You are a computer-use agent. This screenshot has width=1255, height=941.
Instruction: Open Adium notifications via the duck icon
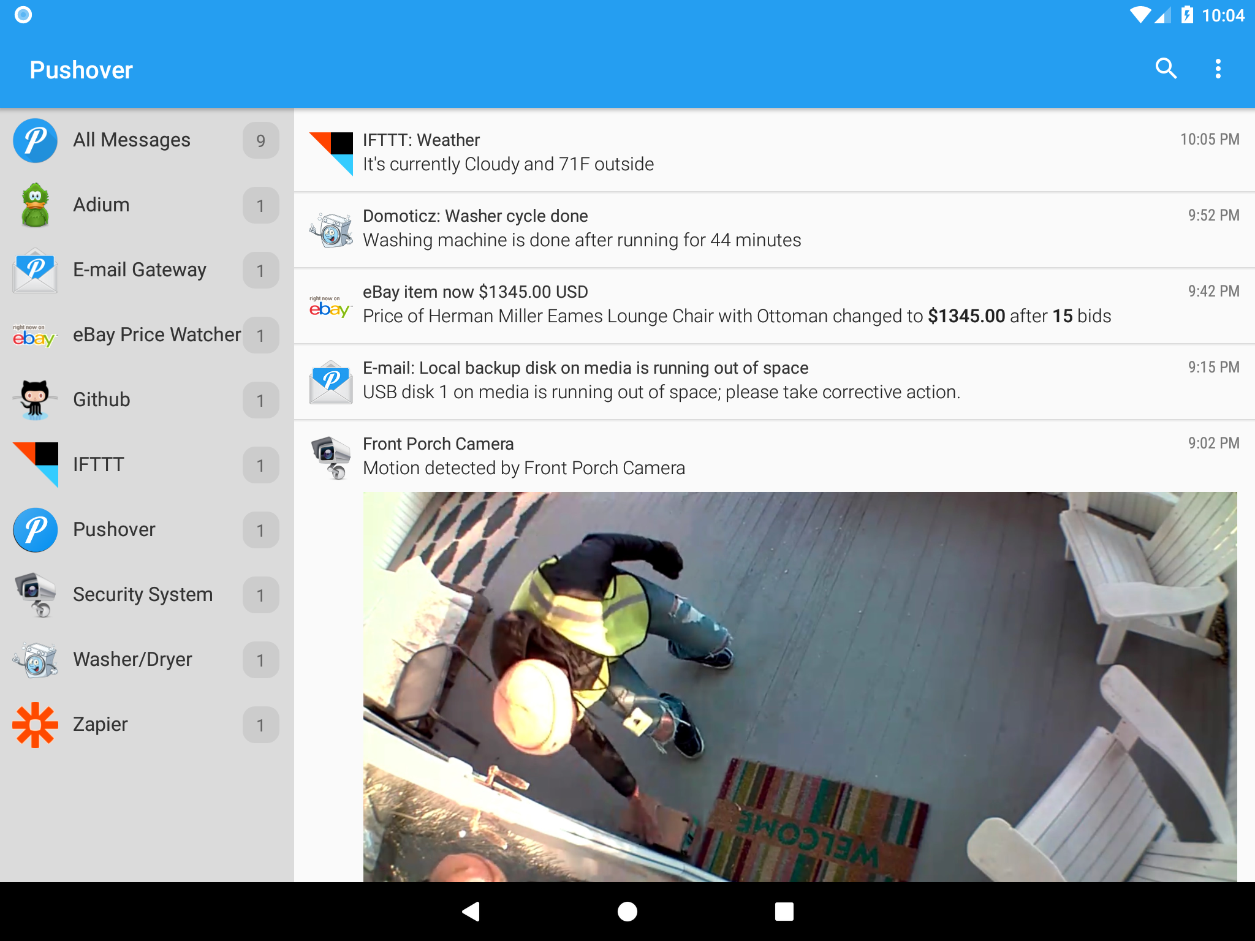[x=35, y=205]
